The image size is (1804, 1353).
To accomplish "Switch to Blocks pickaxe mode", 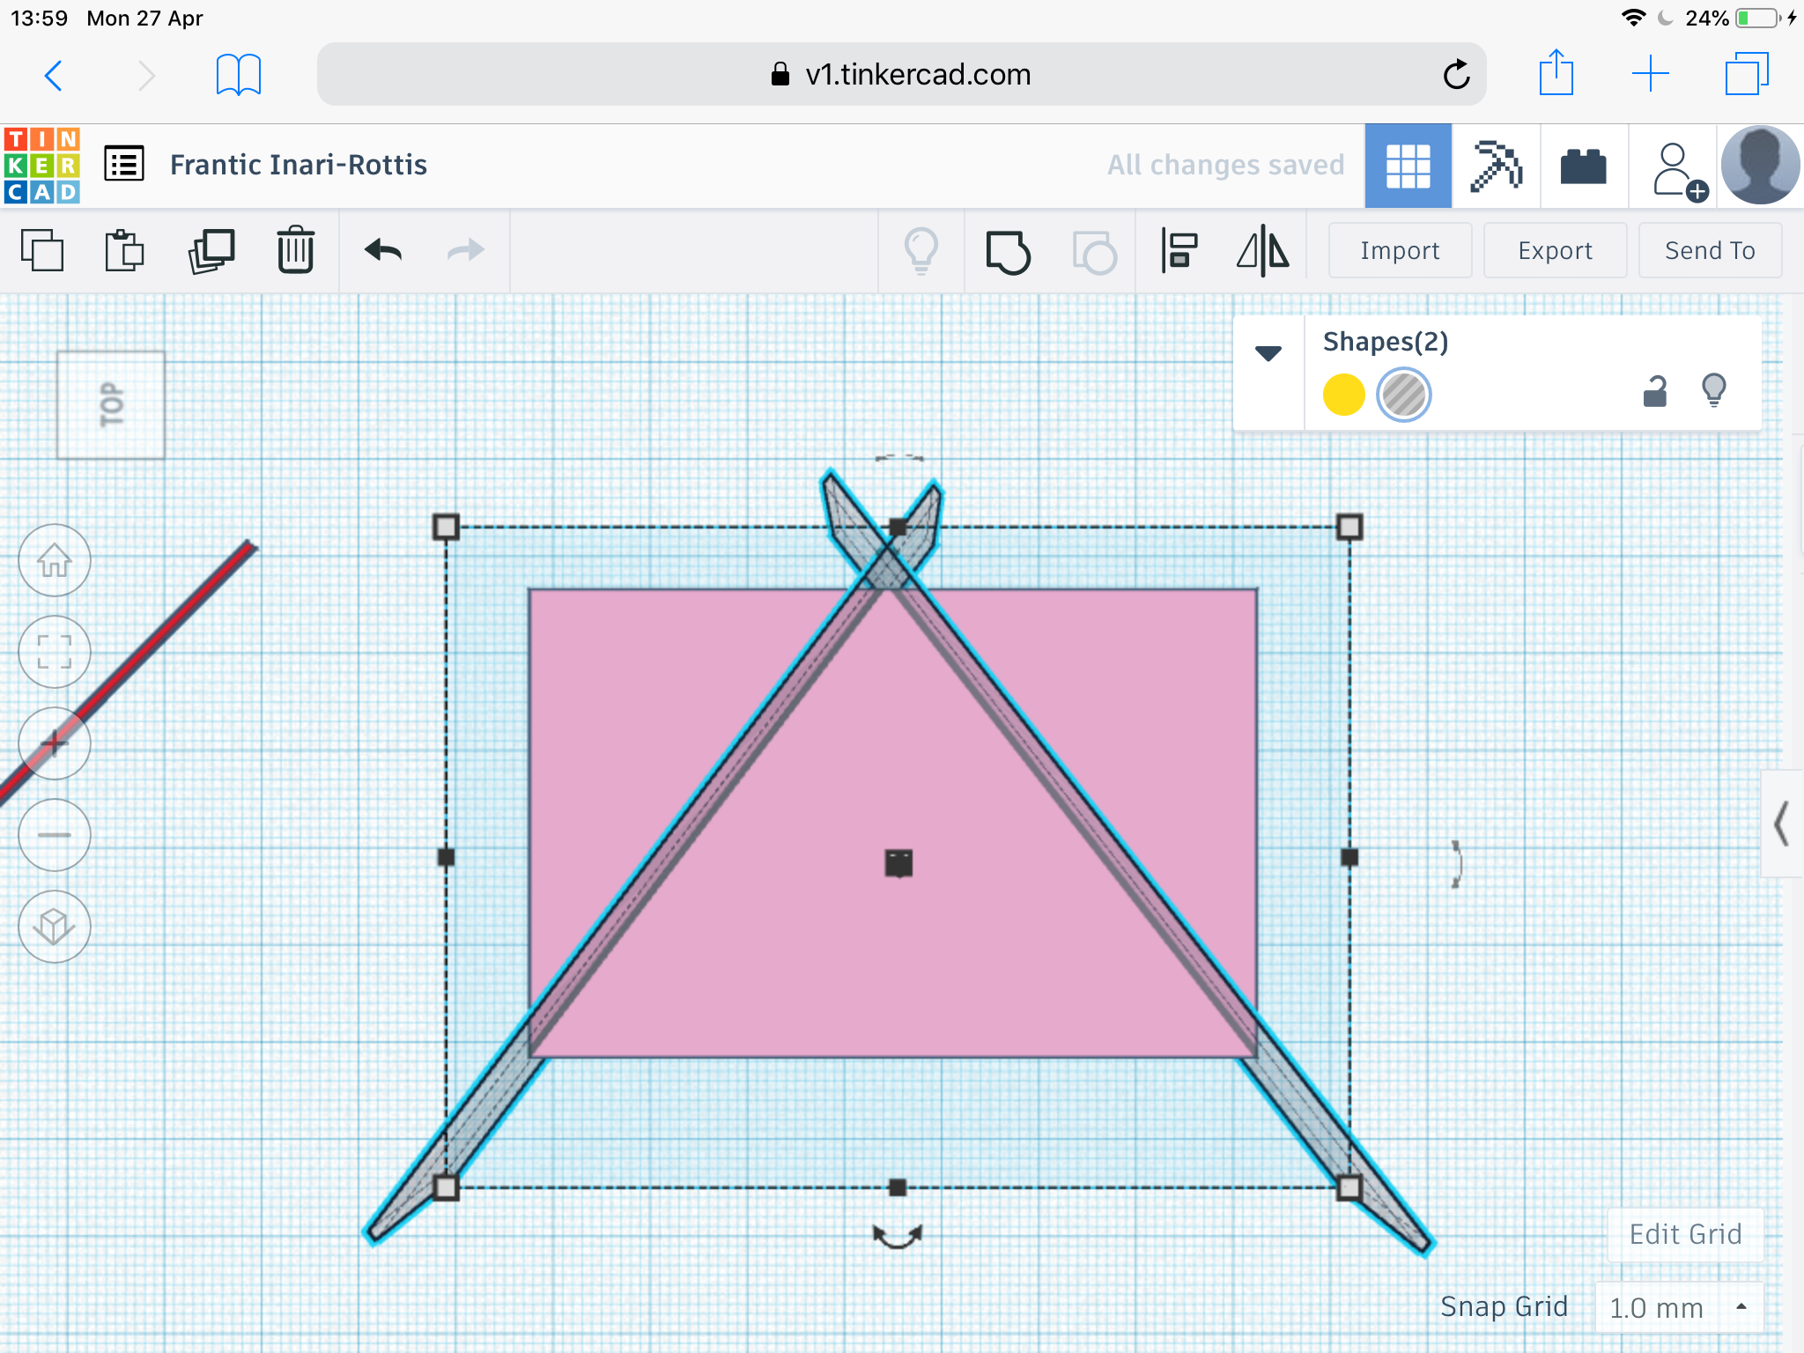I will tap(1496, 166).
